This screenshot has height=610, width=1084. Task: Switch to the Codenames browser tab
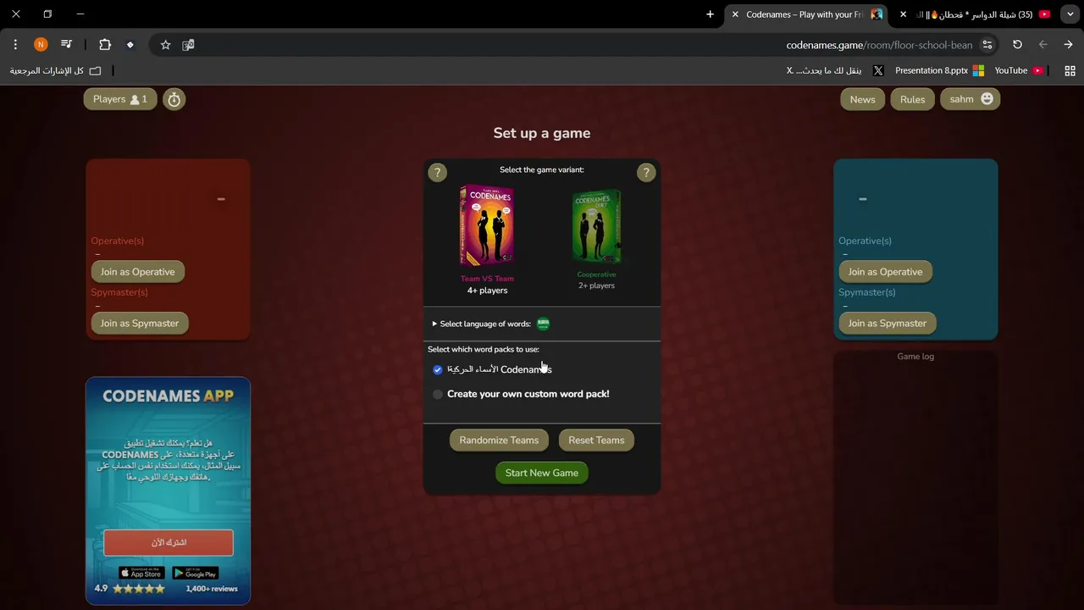[805, 14]
